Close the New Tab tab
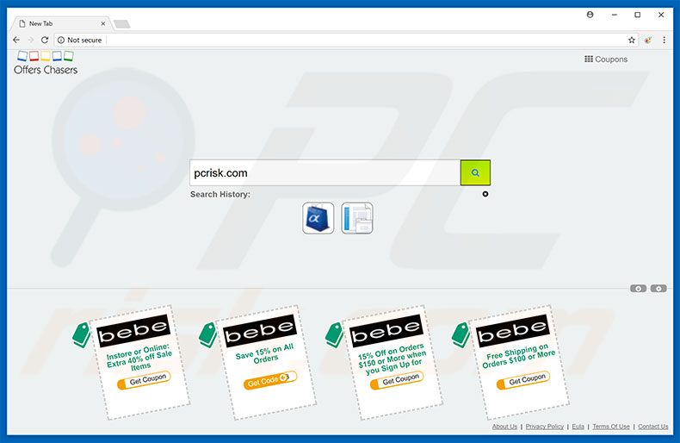680x443 pixels. [x=102, y=23]
